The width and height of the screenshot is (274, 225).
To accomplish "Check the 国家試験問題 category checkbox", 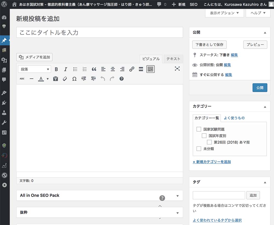I will coord(199,129).
